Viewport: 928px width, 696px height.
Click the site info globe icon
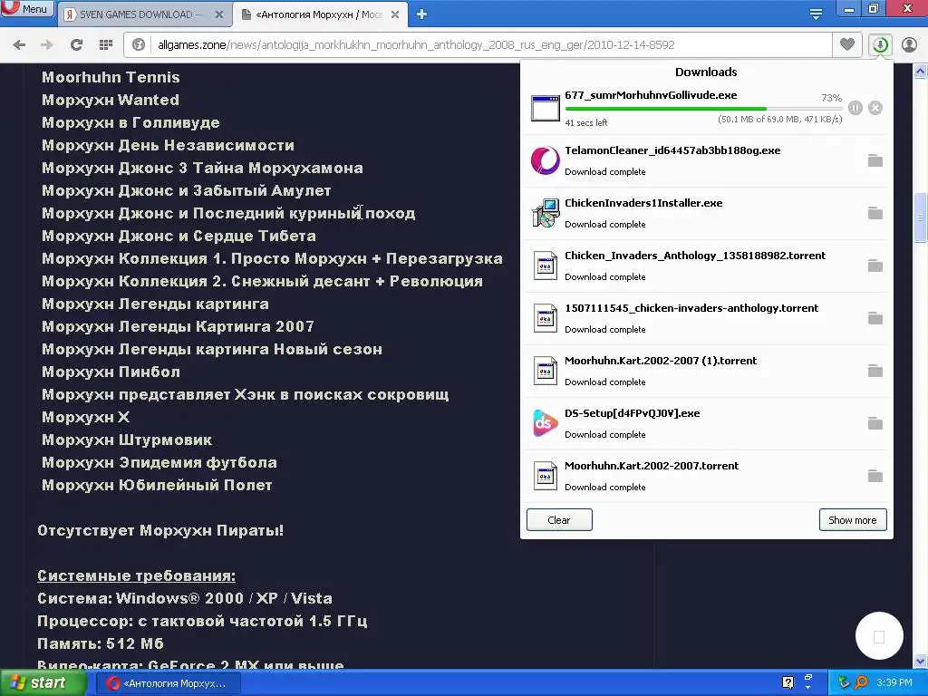[x=139, y=44]
